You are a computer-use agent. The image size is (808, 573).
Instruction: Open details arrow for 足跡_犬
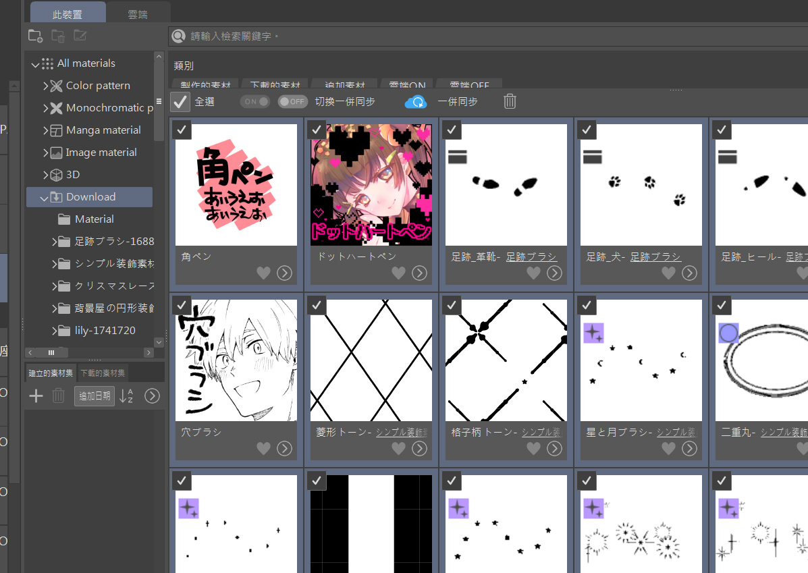[x=689, y=273]
